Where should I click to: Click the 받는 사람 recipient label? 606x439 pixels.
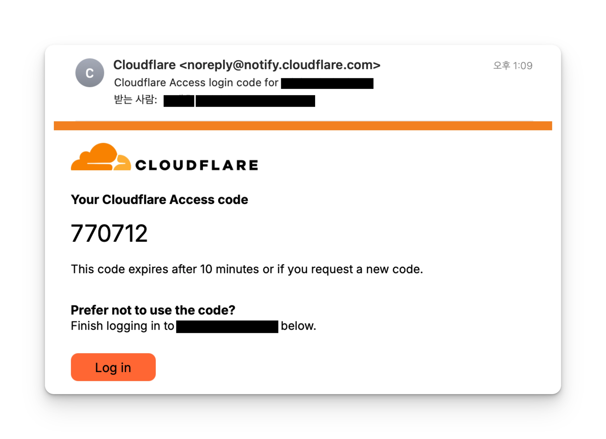[135, 100]
